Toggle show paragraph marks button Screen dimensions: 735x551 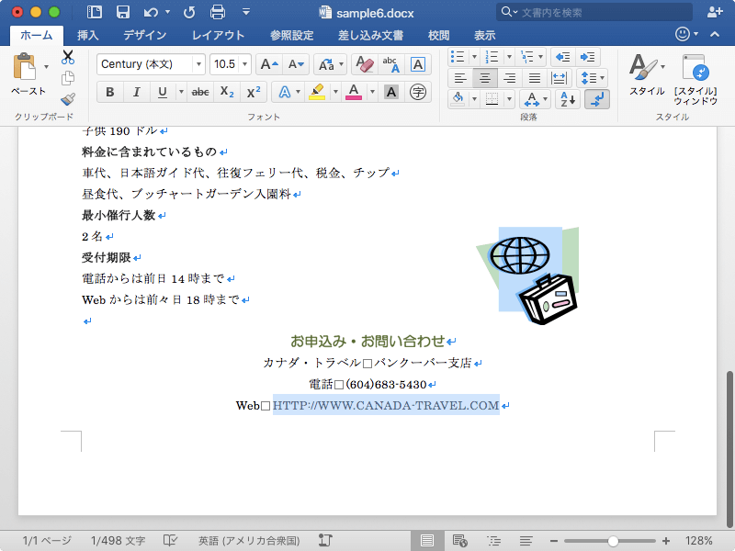tap(596, 99)
